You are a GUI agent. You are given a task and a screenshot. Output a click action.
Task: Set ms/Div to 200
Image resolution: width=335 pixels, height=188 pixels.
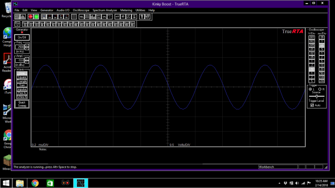321,81
